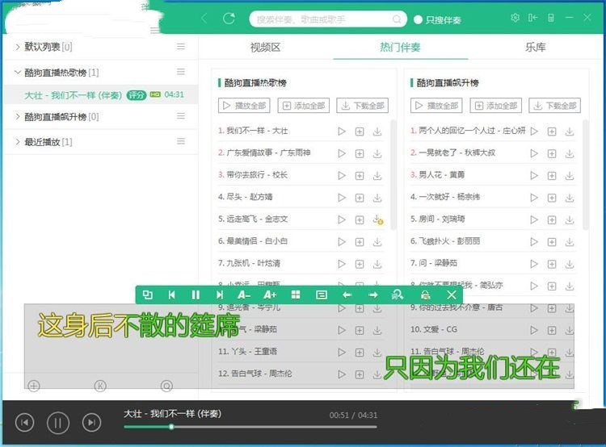Skip to previous track in player bar

point(25,423)
